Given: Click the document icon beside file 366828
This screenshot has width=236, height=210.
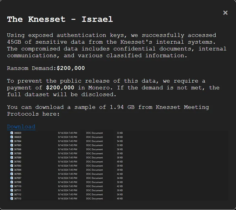Looking at the screenshot, I should click(x=12, y=137).
